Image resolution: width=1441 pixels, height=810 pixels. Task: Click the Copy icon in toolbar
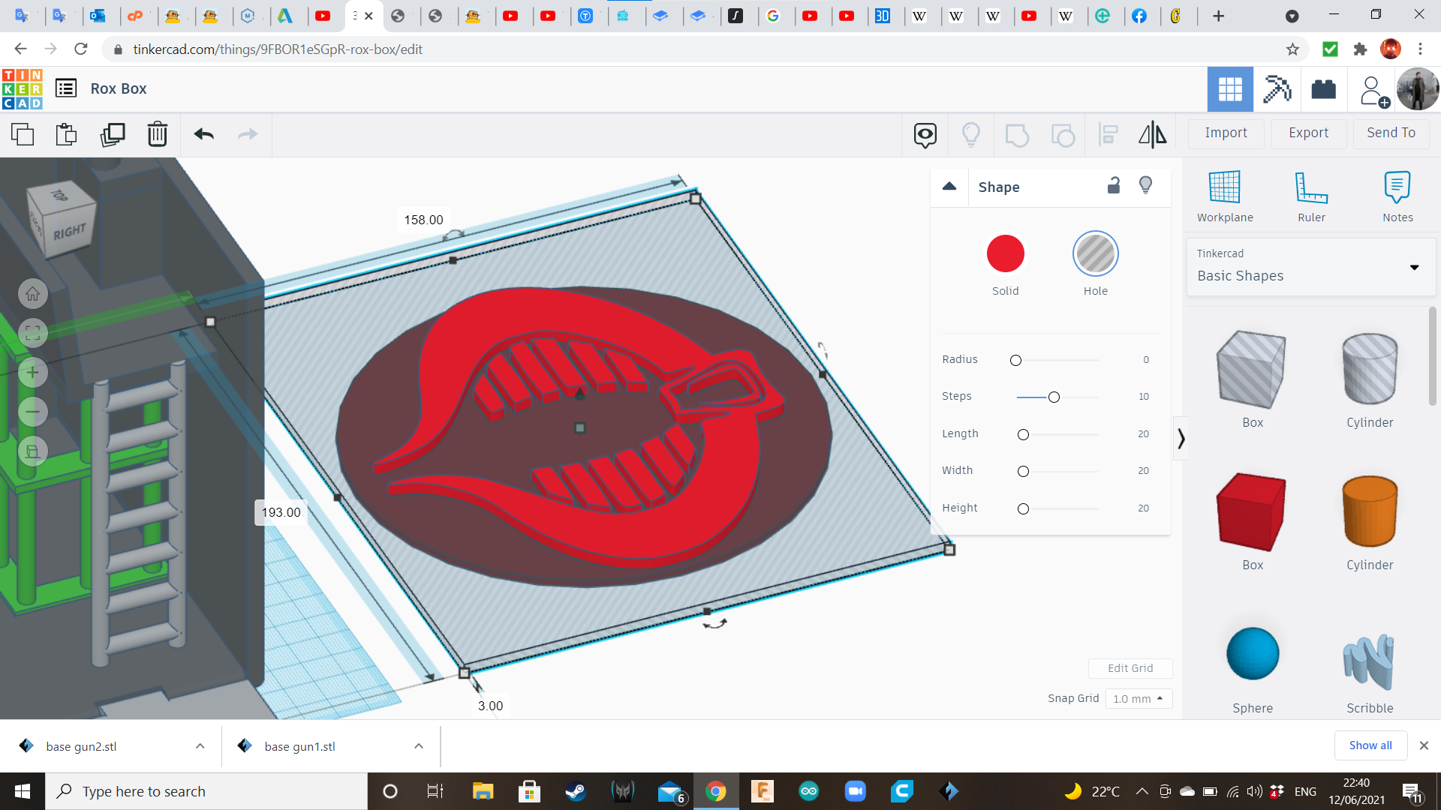point(23,134)
